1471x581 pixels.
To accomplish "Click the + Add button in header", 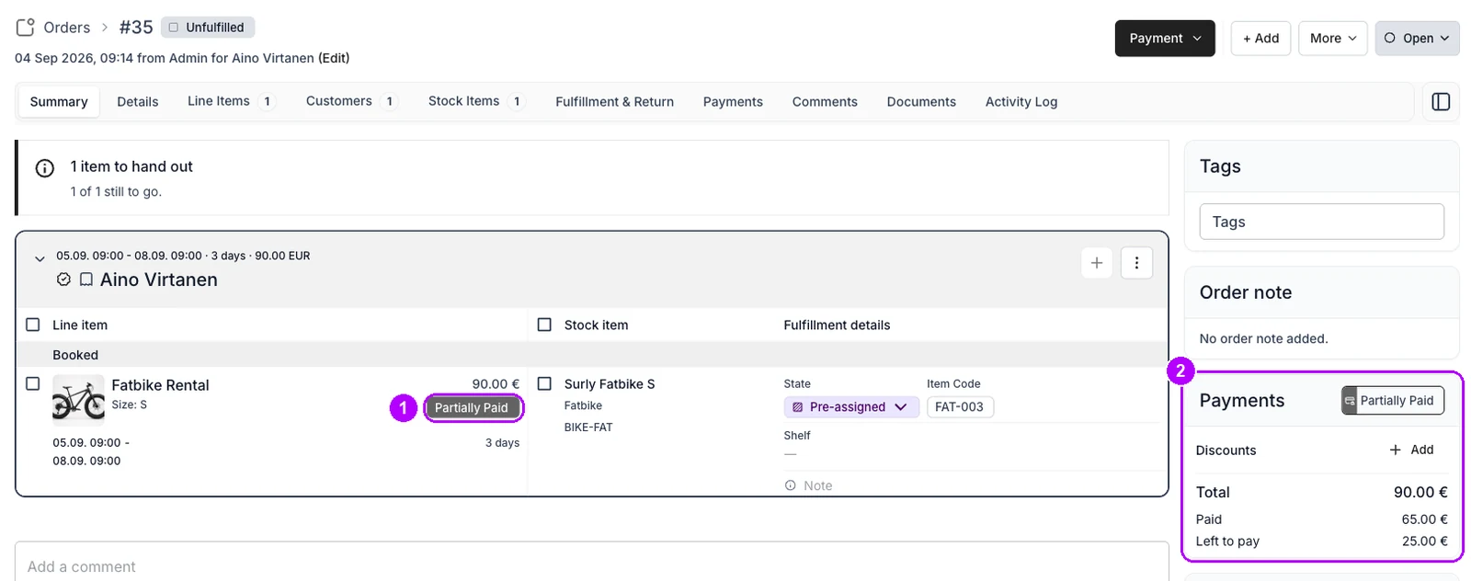I will [x=1260, y=39].
